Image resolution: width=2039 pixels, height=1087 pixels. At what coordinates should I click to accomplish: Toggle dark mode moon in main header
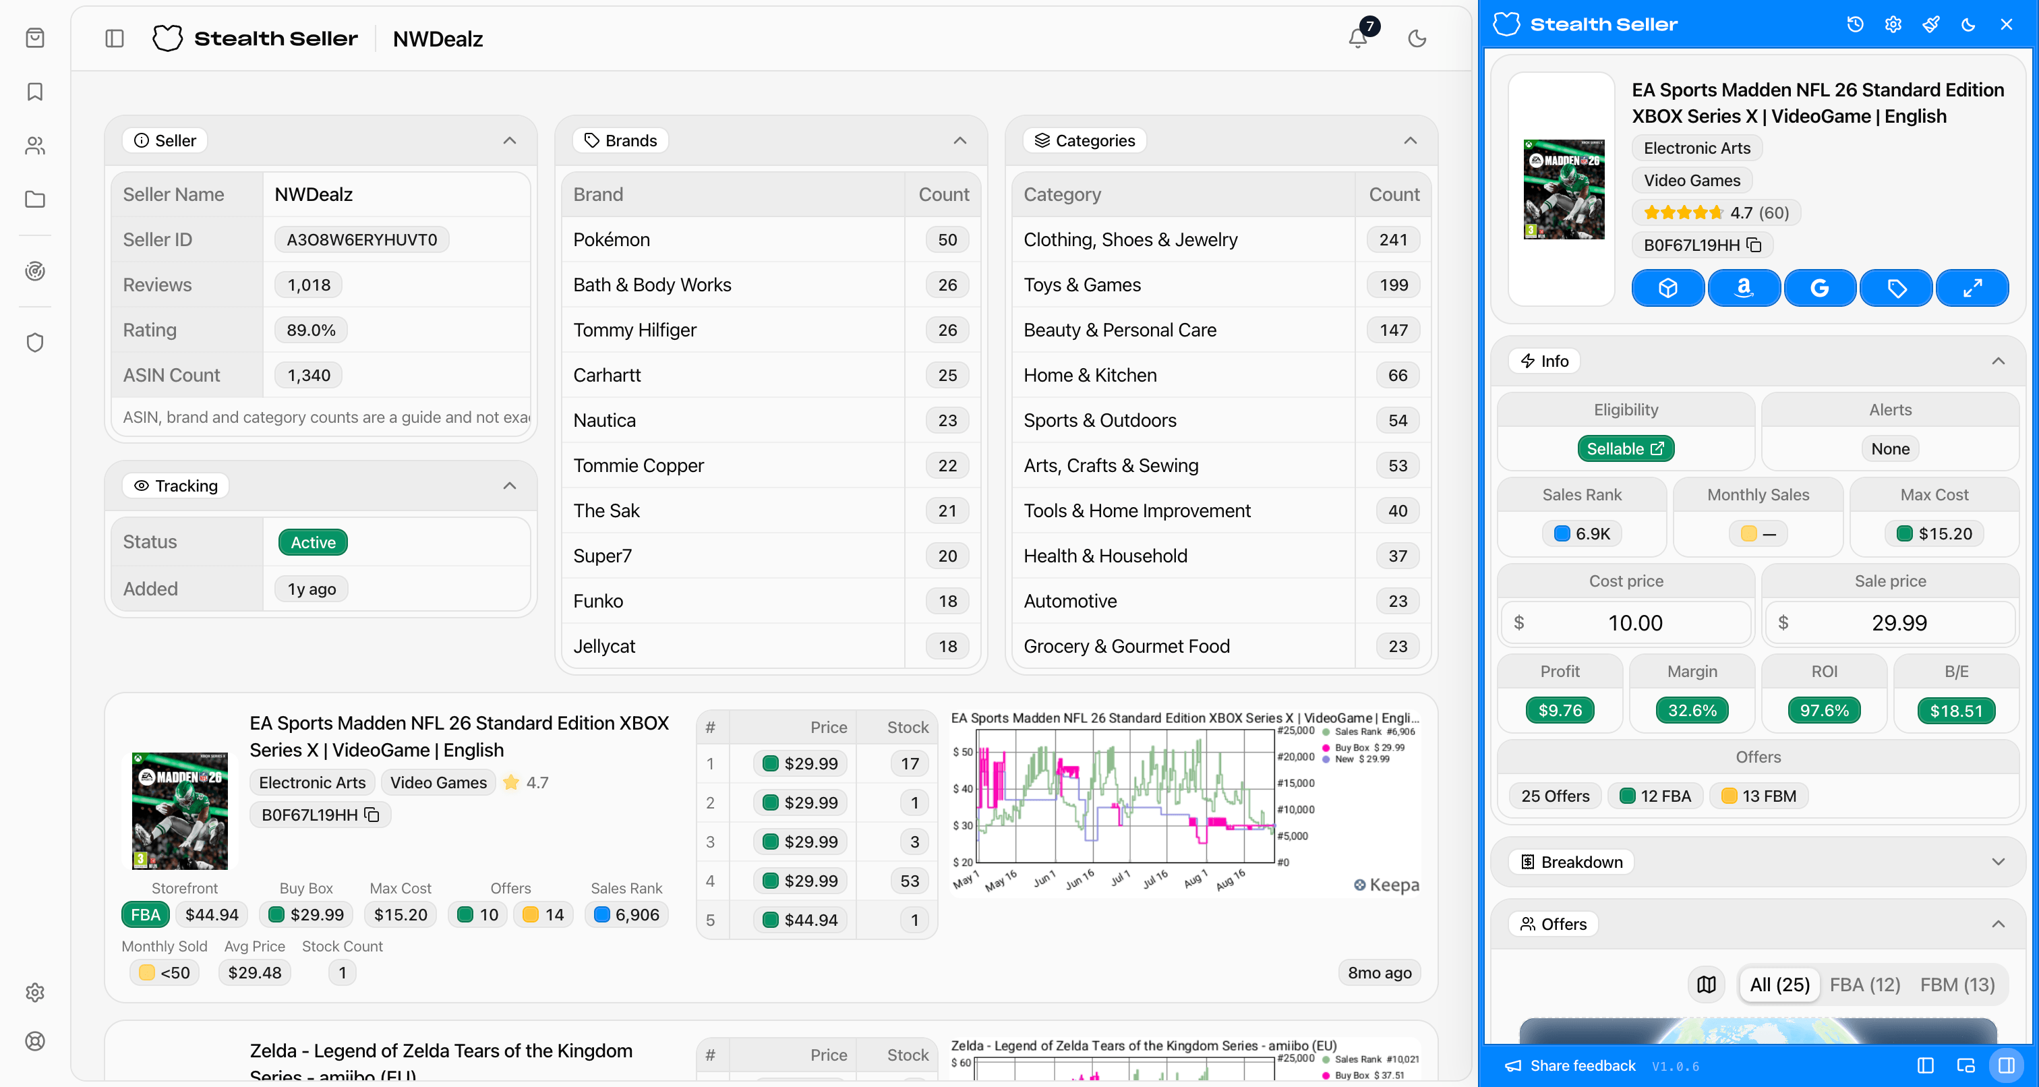point(1417,38)
